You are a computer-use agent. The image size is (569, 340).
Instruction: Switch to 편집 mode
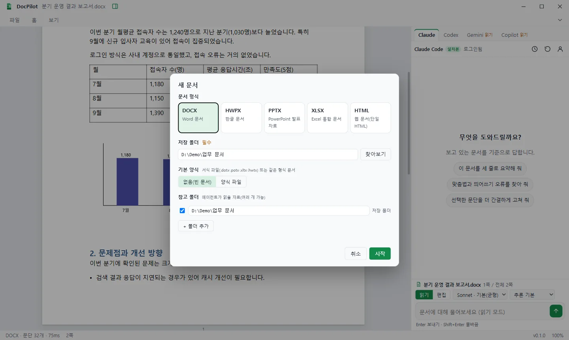441,295
